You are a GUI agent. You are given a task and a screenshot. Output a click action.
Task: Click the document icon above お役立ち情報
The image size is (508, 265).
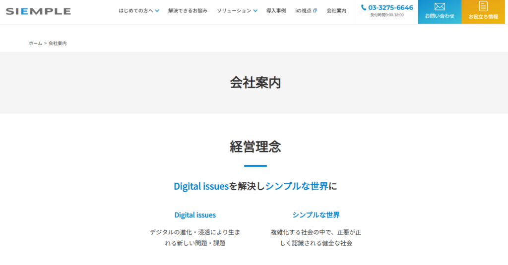[483, 6]
